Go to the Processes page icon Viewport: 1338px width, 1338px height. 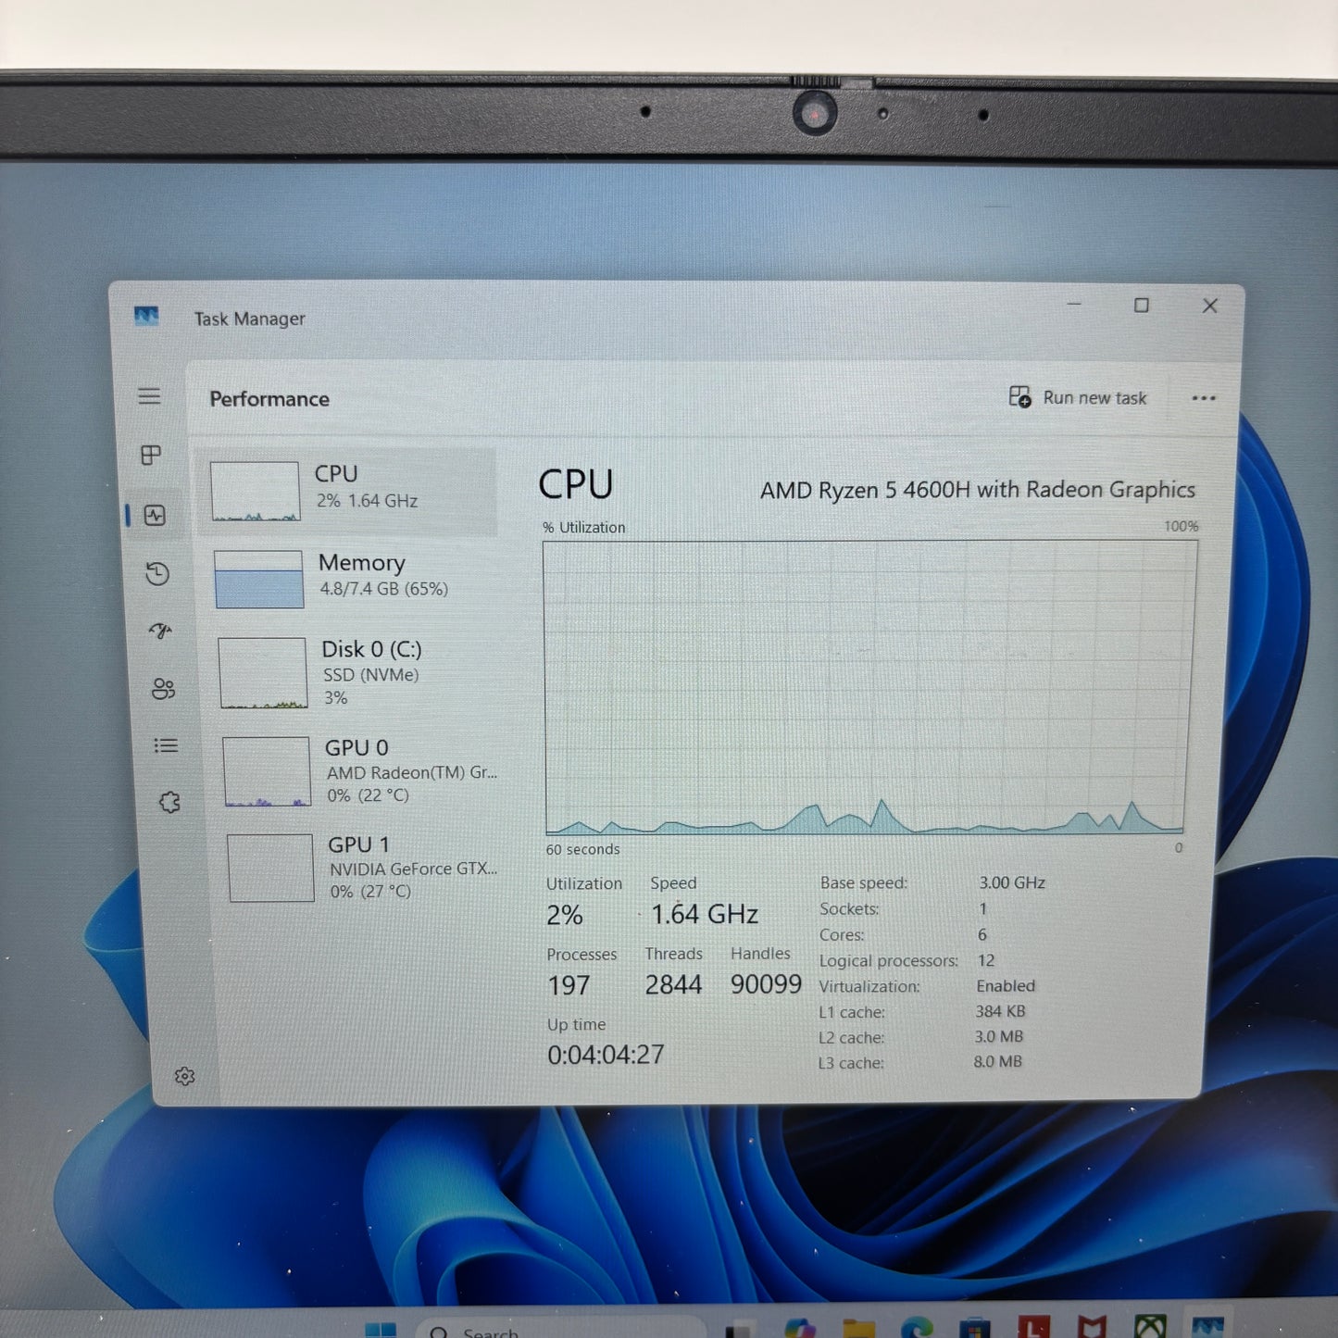[151, 455]
